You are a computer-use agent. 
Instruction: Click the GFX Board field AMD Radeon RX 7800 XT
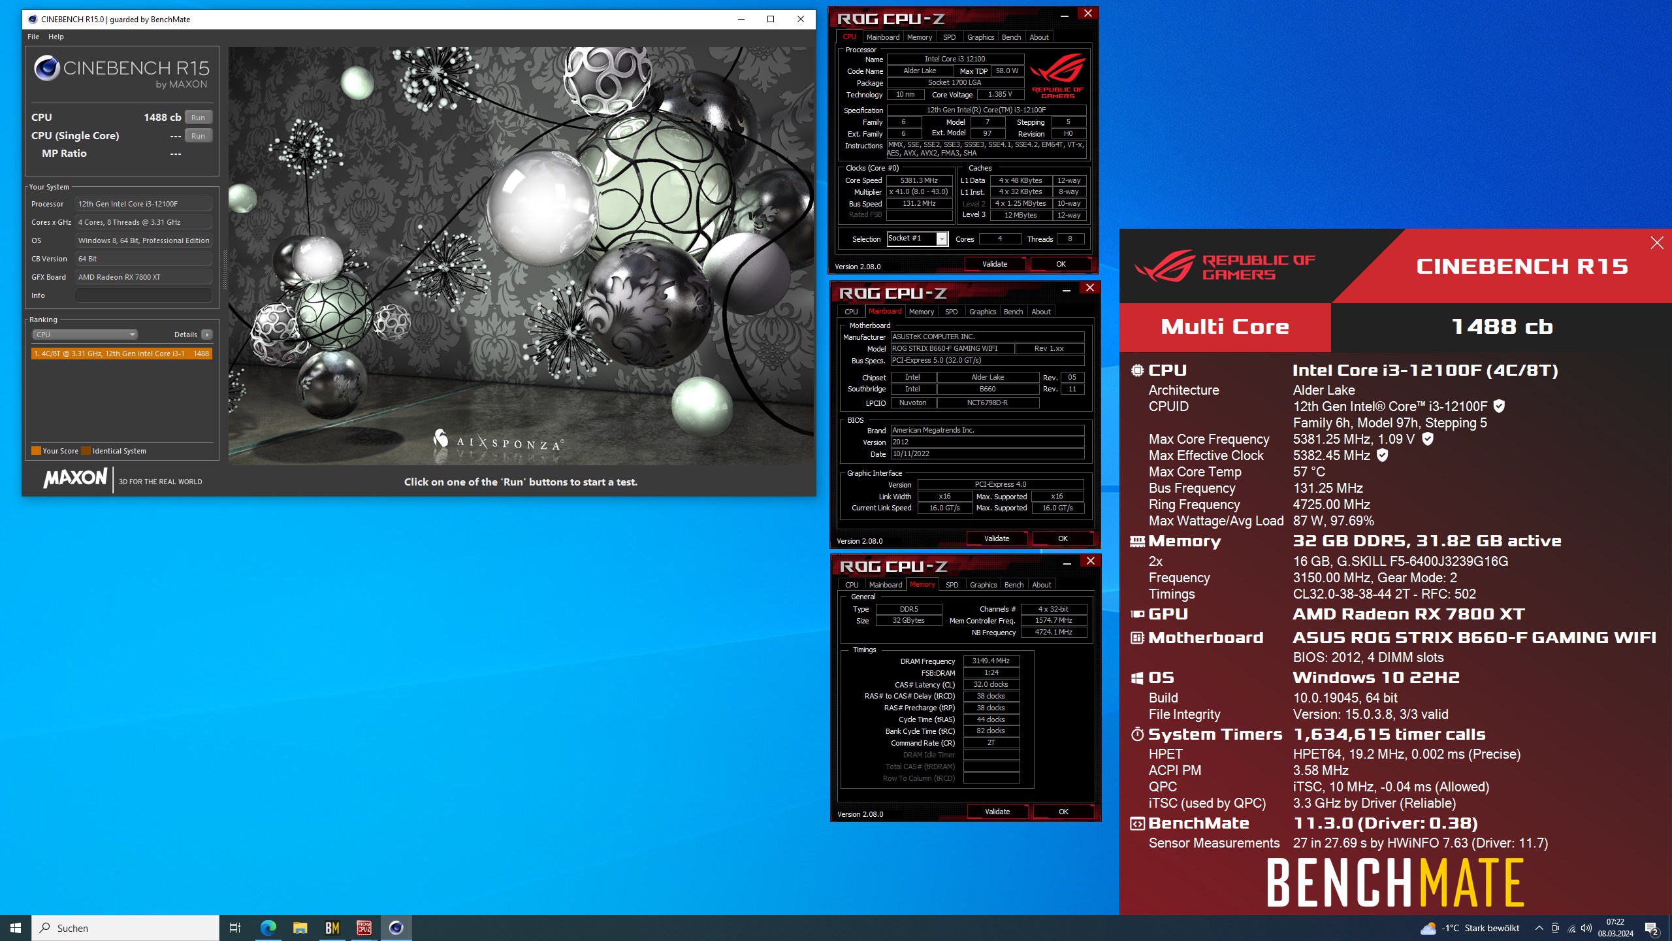click(144, 277)
